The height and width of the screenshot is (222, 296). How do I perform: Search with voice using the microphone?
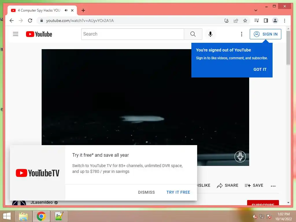tap(210, 34)
